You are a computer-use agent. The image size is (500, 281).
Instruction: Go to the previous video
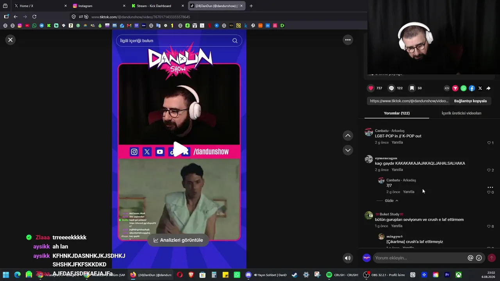[x=348, y=135]
